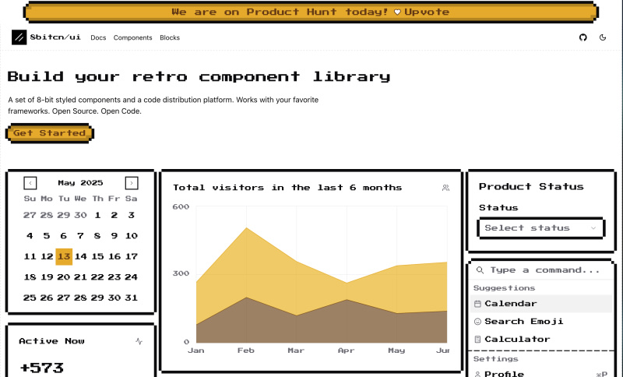623x377 pixels.
Task: Click the search magnifier icon in command box
Action: [480, 270]
